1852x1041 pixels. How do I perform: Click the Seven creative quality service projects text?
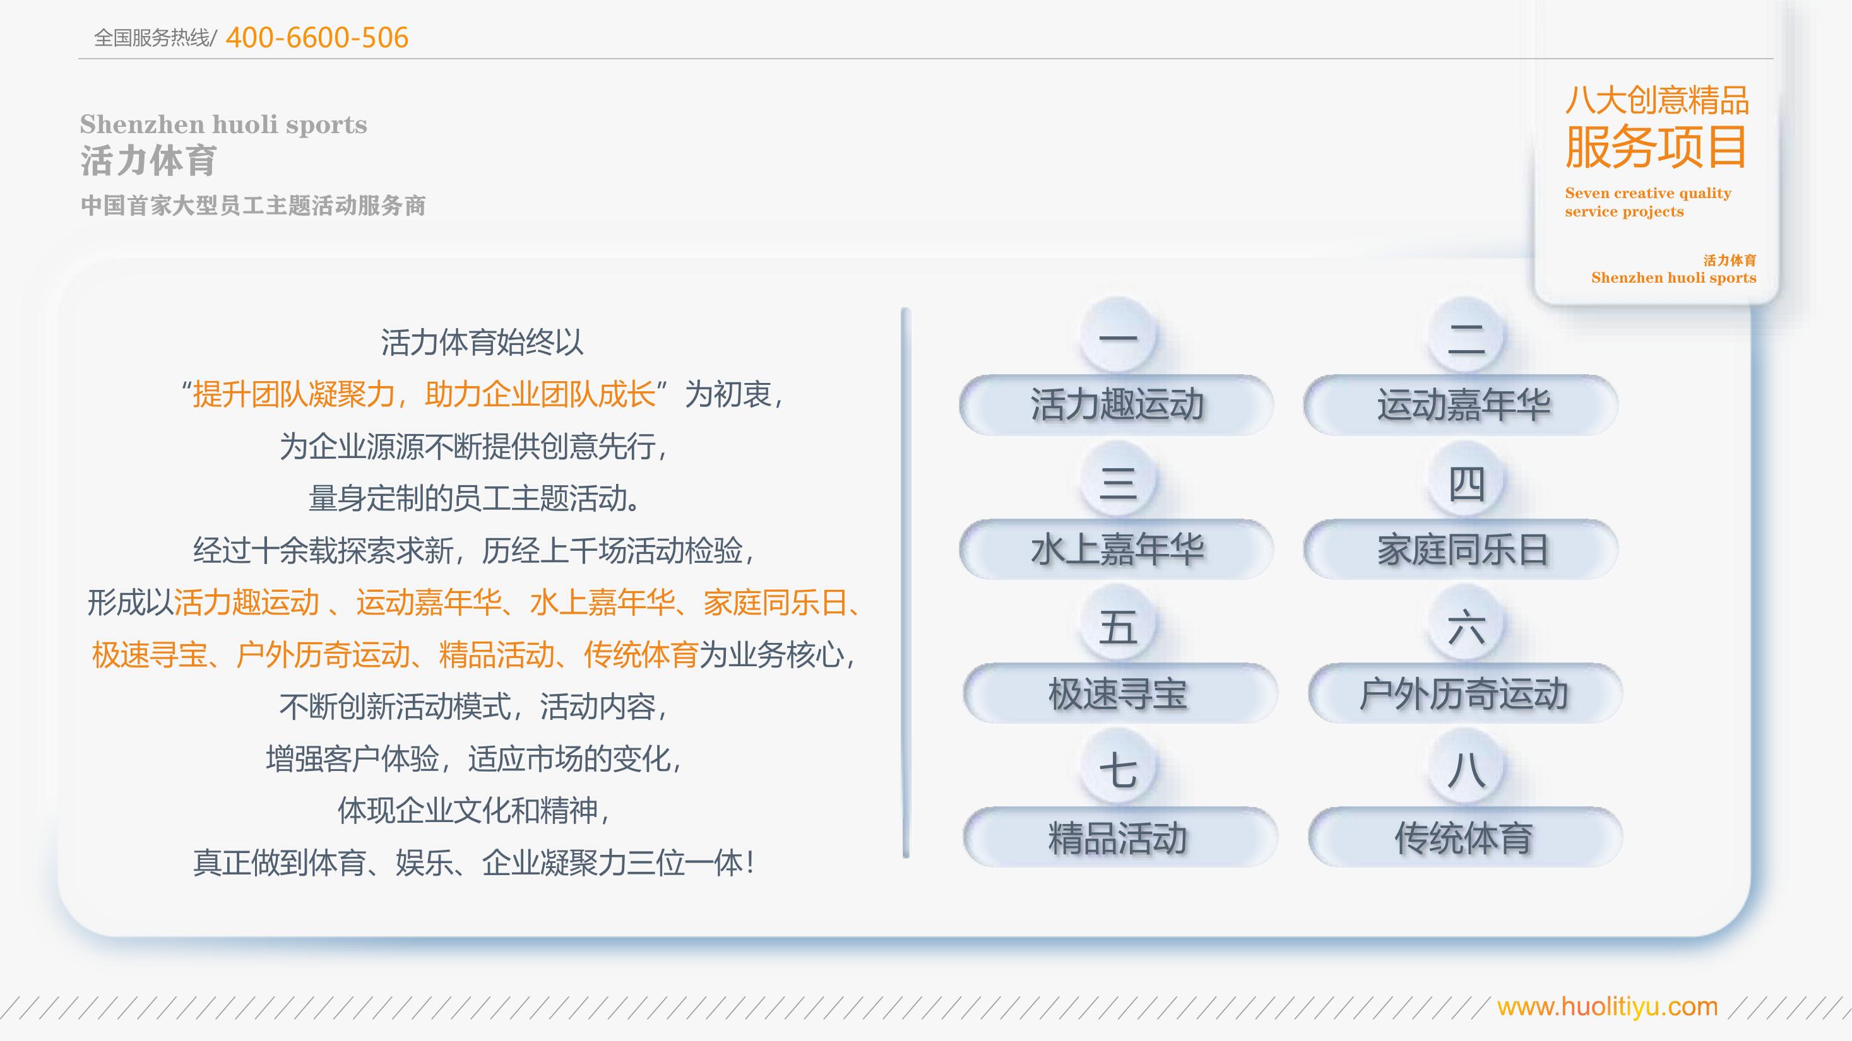(1648, 202)
